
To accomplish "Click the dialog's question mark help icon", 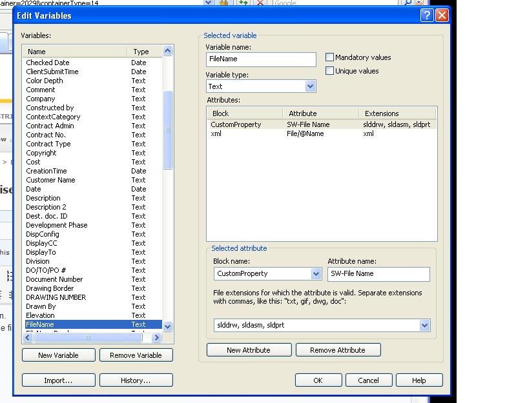I will coord(426,15).
